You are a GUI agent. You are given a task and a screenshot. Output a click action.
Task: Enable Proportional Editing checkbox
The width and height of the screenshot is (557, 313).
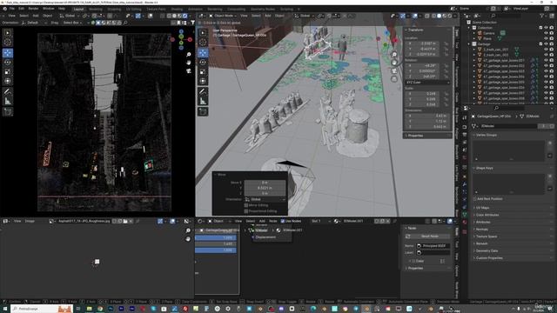245,211
